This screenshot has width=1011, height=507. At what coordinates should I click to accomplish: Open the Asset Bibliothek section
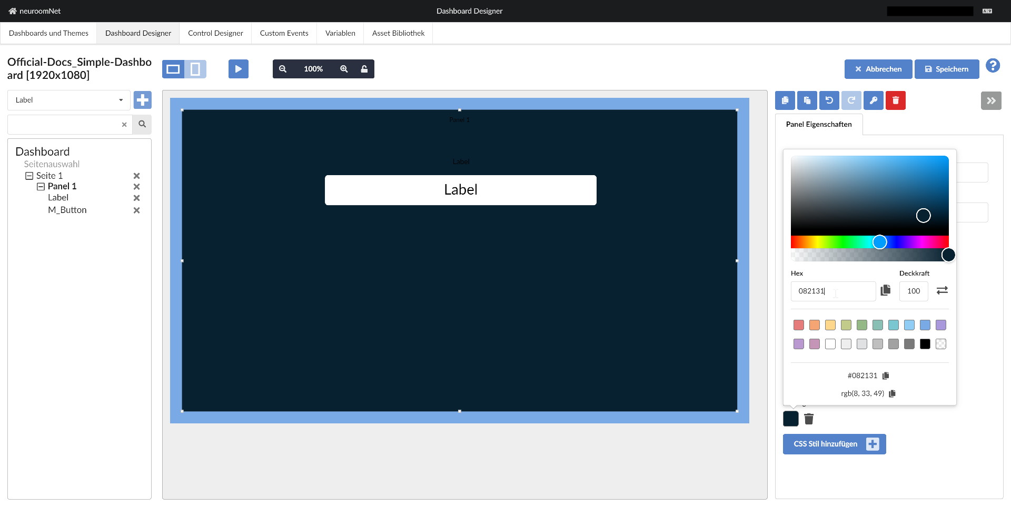point(398,33)
